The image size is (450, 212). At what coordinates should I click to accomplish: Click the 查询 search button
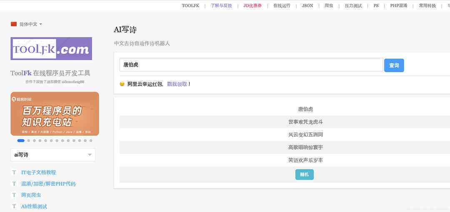(394, 65)
